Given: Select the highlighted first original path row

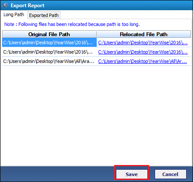Looking at the screenshot, I should click(49, 43).
